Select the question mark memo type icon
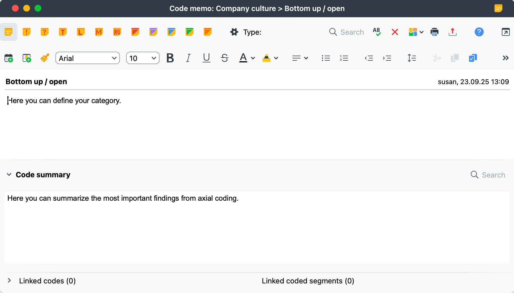 tap(44, 32)
